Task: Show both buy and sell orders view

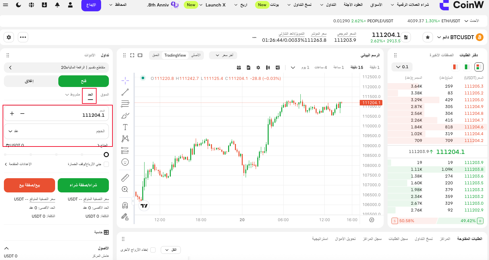Action: pos(479,67)
